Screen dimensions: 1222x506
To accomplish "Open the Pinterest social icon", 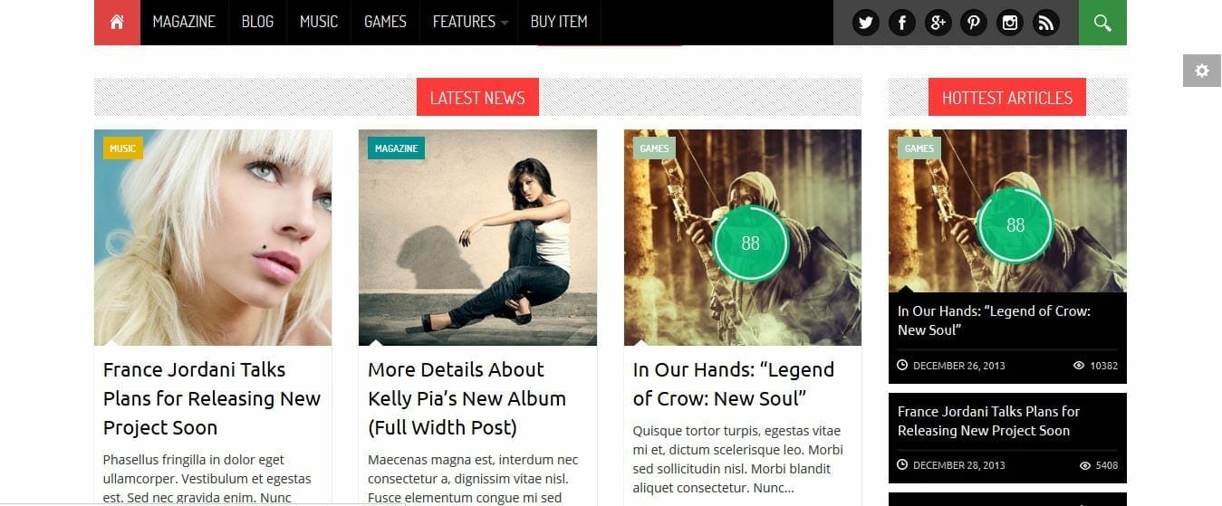I will tap(974, 23).
